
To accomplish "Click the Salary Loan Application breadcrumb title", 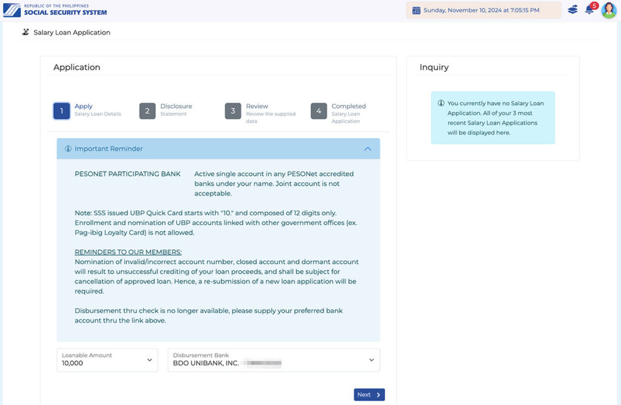I will point(72,33).
